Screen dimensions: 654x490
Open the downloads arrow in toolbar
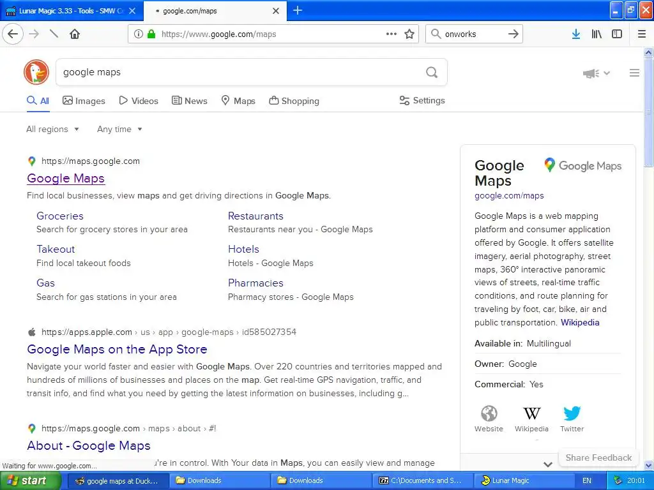(x=576, y=34)
